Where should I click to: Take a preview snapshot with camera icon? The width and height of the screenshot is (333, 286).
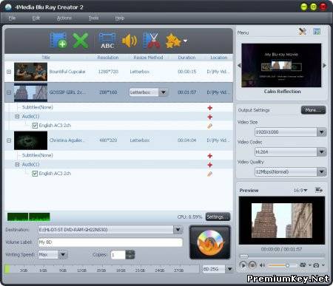click(316, 265)
